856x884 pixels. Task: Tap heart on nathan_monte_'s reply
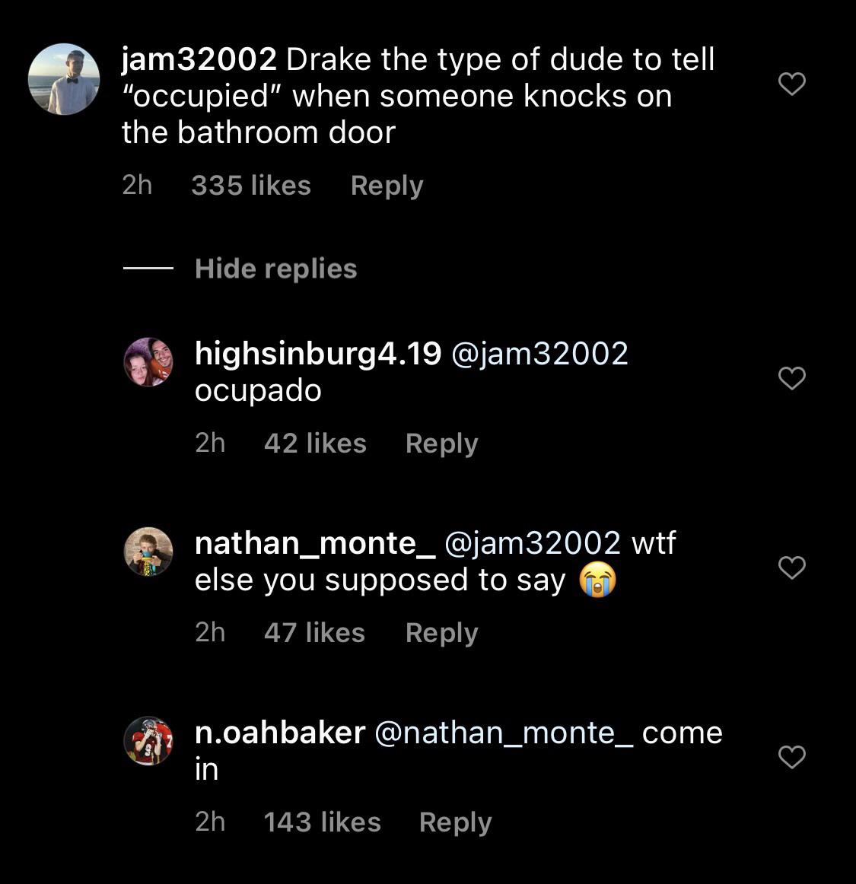(792, 568)
